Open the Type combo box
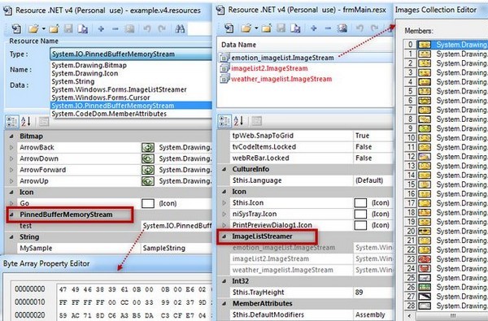This screenshot has height=321, width=488. point(131,54)
